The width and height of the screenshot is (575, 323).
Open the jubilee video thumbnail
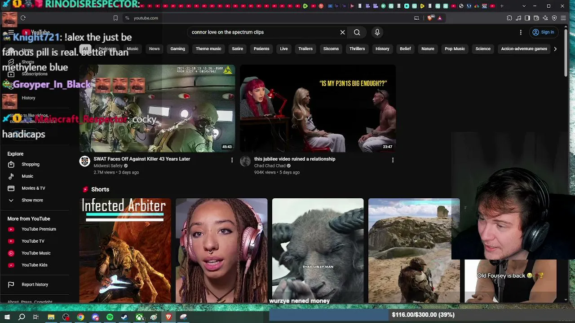pos(318,109)
